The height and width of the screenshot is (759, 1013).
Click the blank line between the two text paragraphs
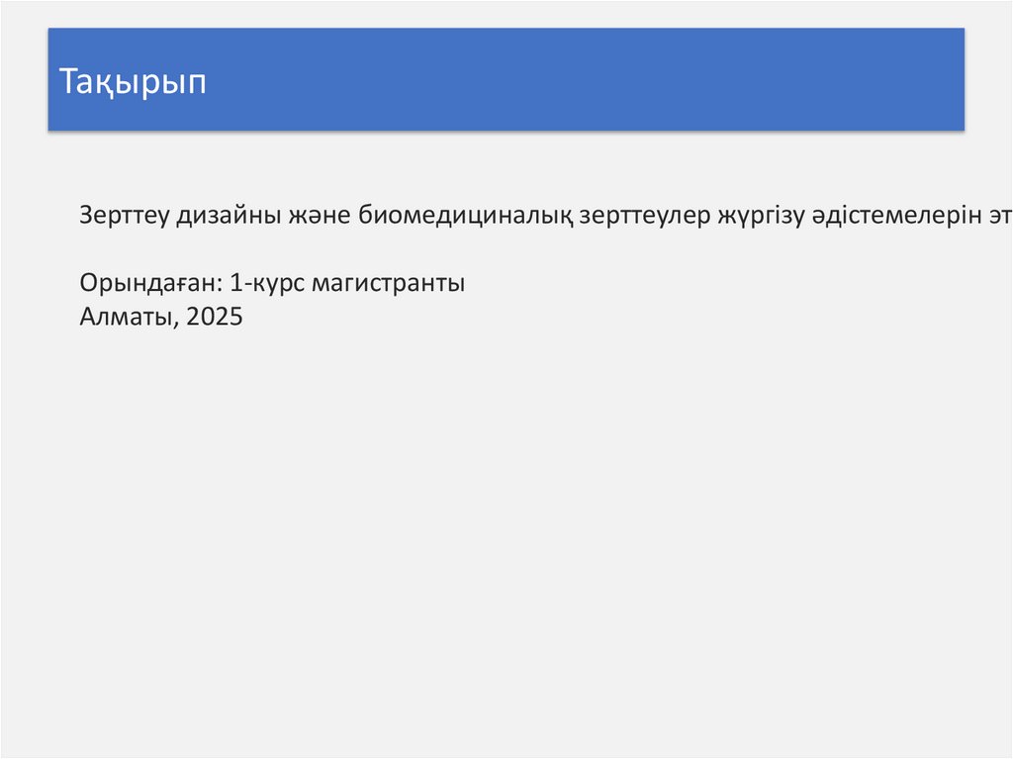297,250
